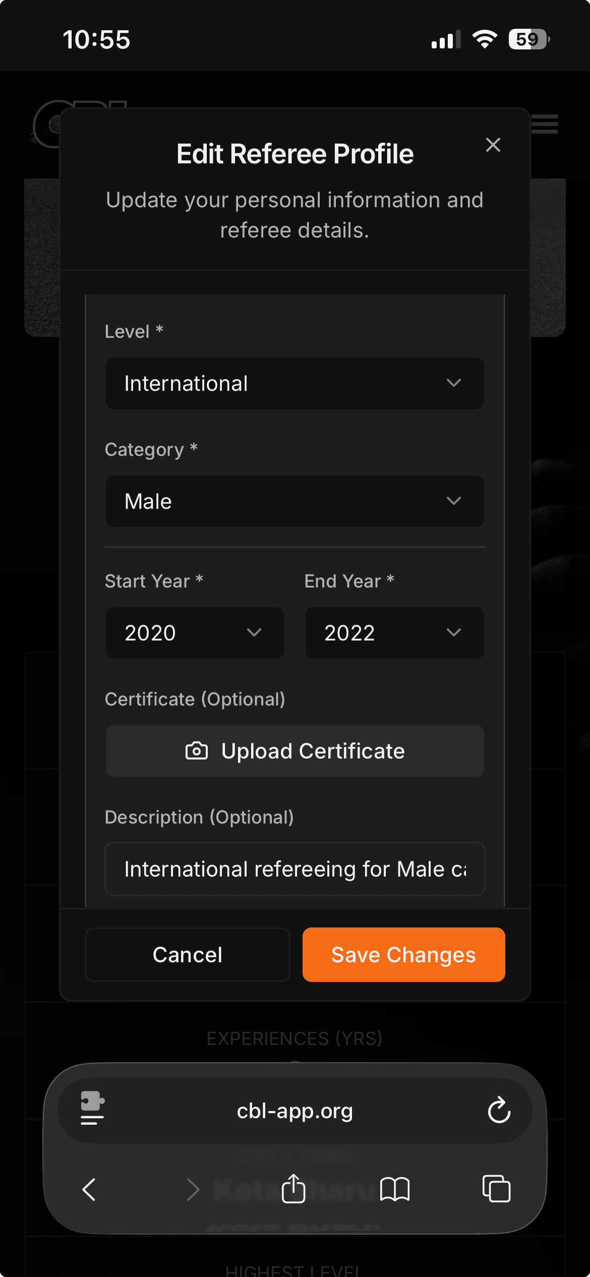Tap the Safari share icon
Viewport: 590px width, 1277px height.
(293, 1189)
